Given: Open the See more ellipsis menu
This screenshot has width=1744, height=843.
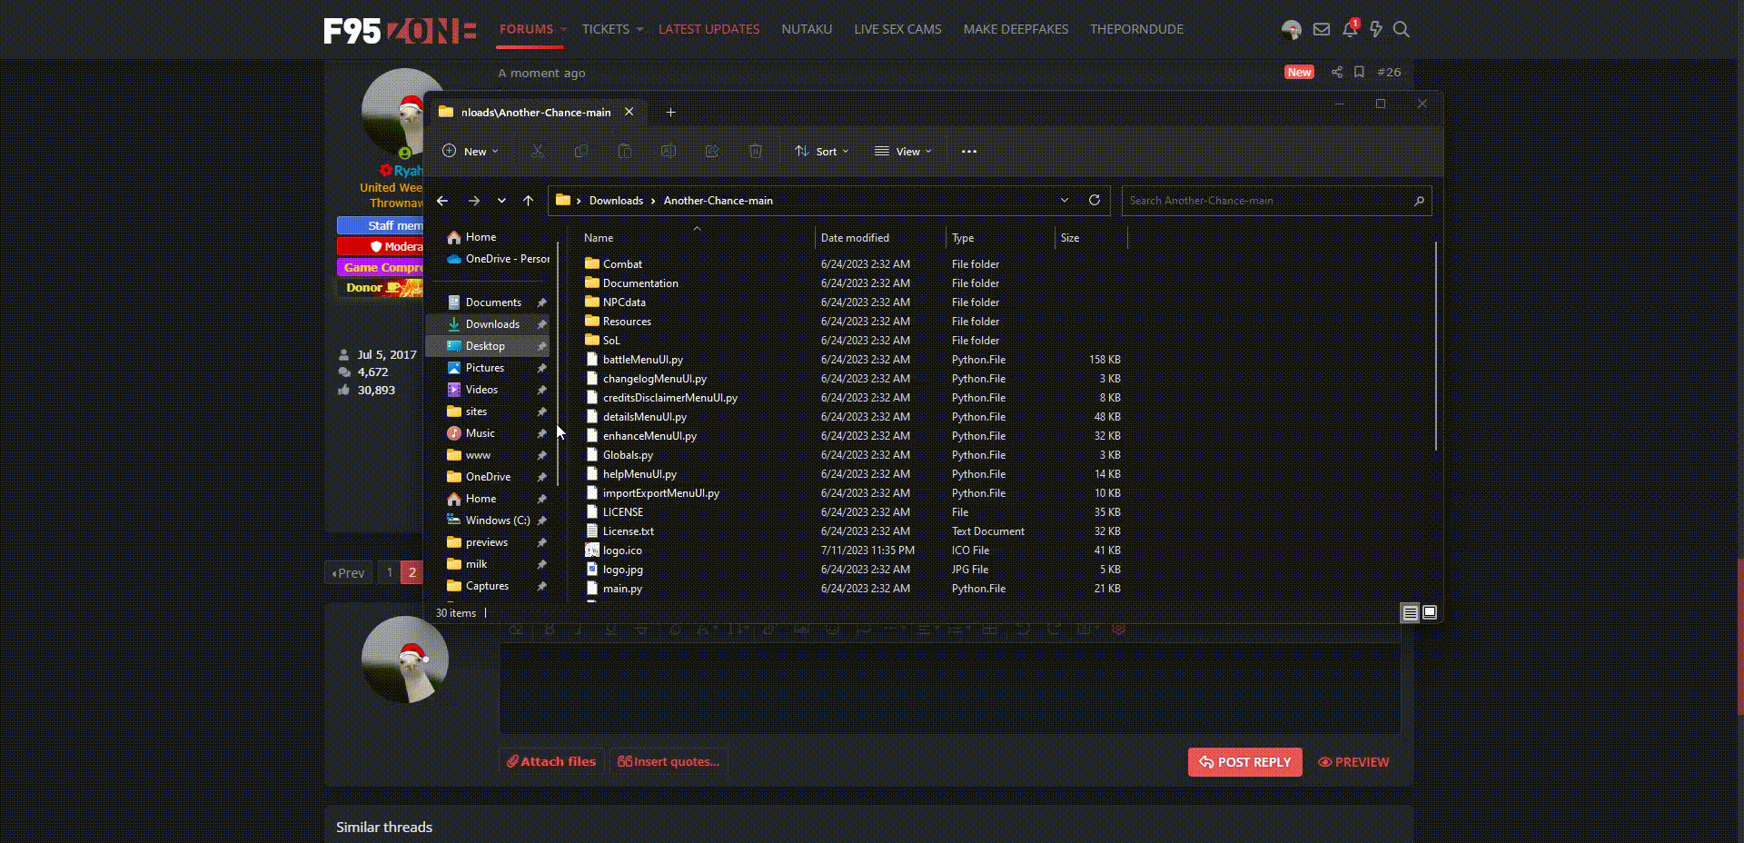Looking at the screenshot, I should click(969, 152).
